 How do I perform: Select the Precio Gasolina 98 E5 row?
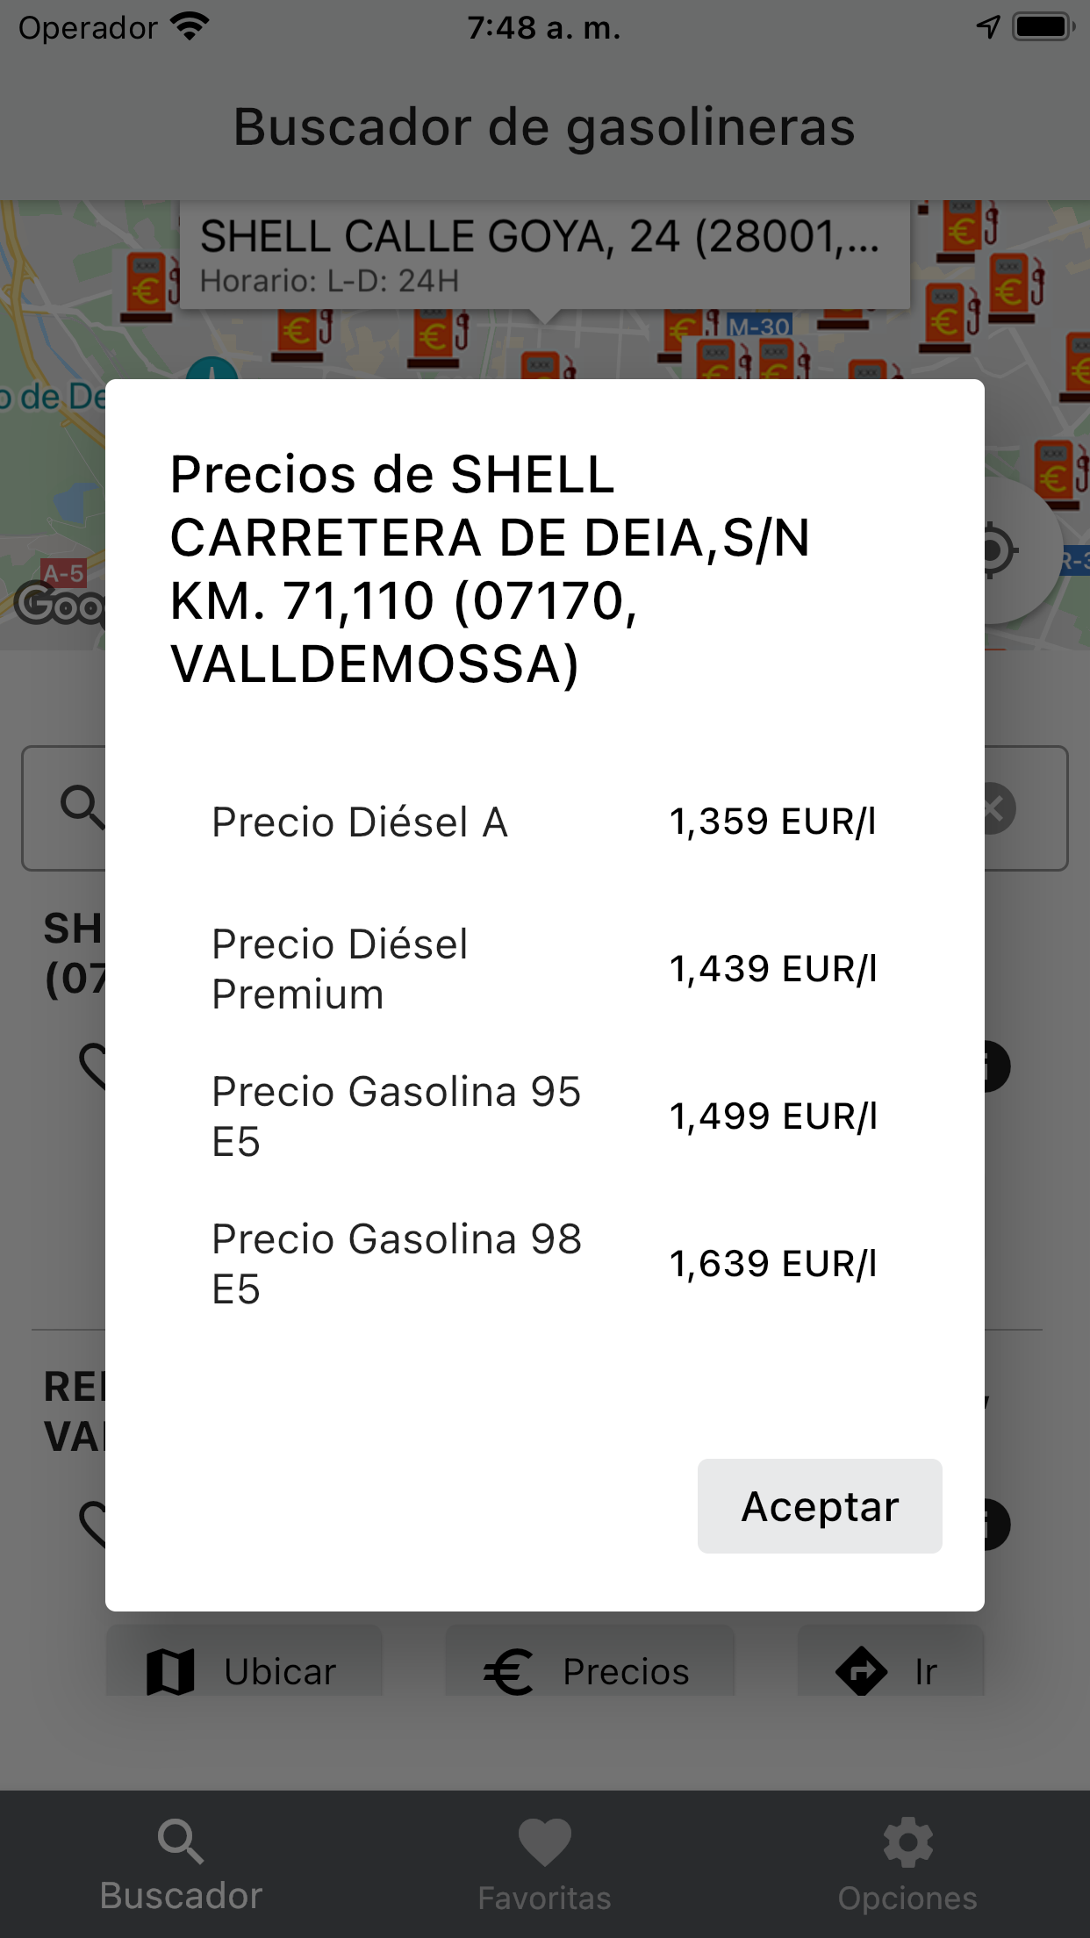(x=544, y=1264)
